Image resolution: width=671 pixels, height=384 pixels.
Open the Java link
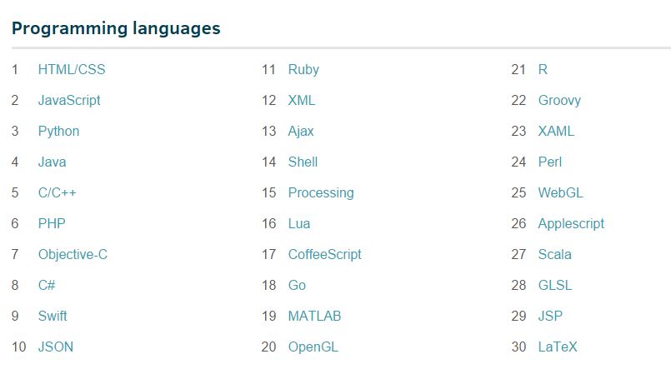pyautogui.click(x=52, y=162)
